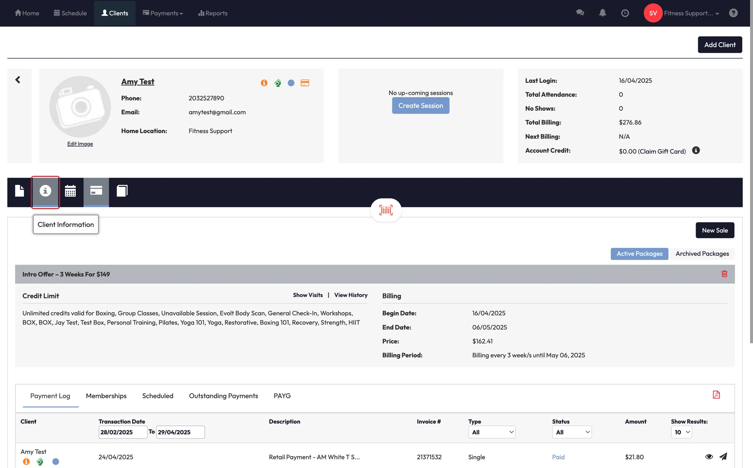Click the barcode scanner icon
753x468 pixels.
tap(386, 210)
